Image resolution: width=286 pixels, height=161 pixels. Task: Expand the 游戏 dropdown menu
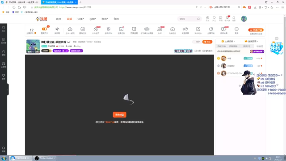105,19
